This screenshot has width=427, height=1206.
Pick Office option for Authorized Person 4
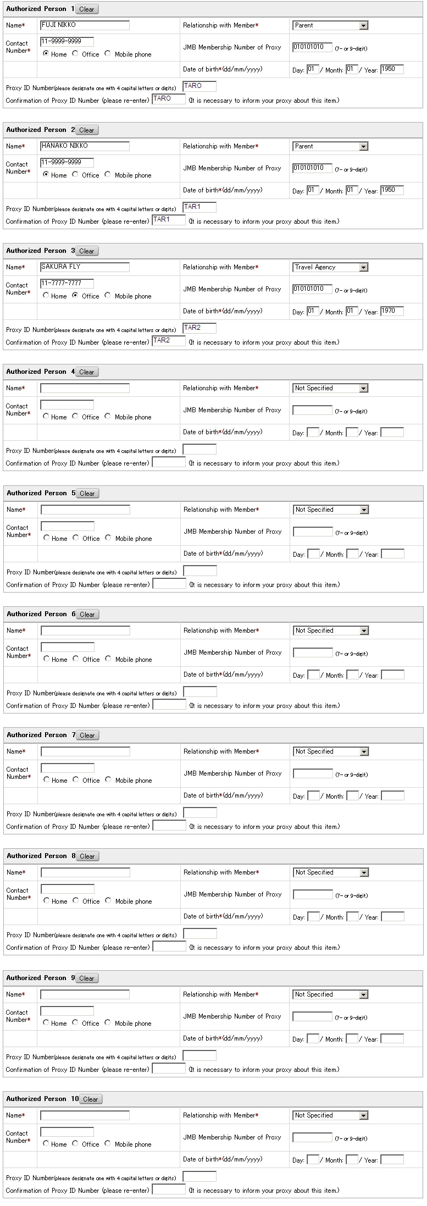75,417
